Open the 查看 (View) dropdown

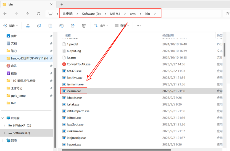[x=122, y=26]
